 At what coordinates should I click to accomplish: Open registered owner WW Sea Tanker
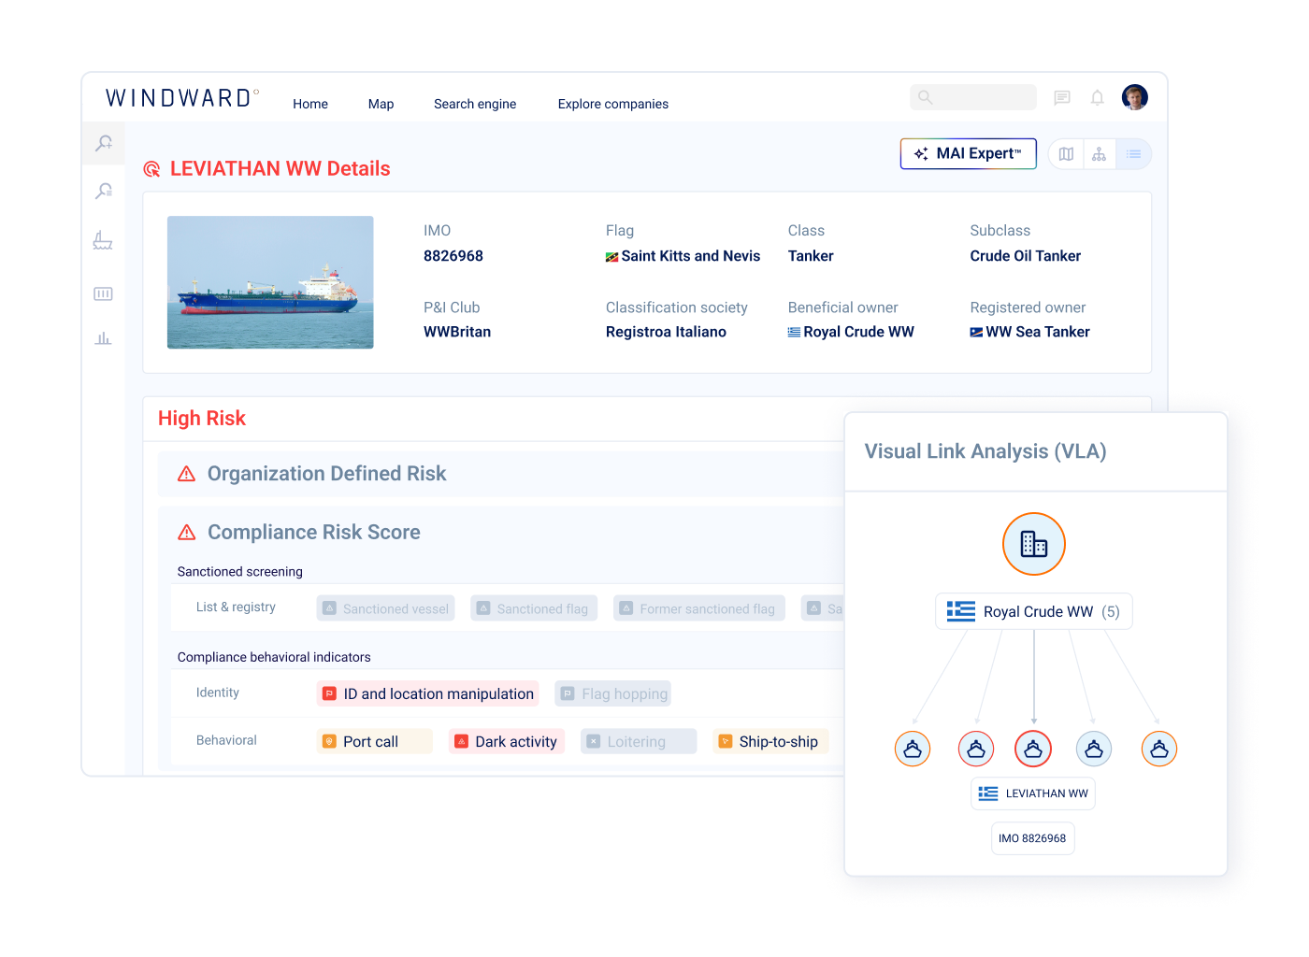(x=1030, y=332)
